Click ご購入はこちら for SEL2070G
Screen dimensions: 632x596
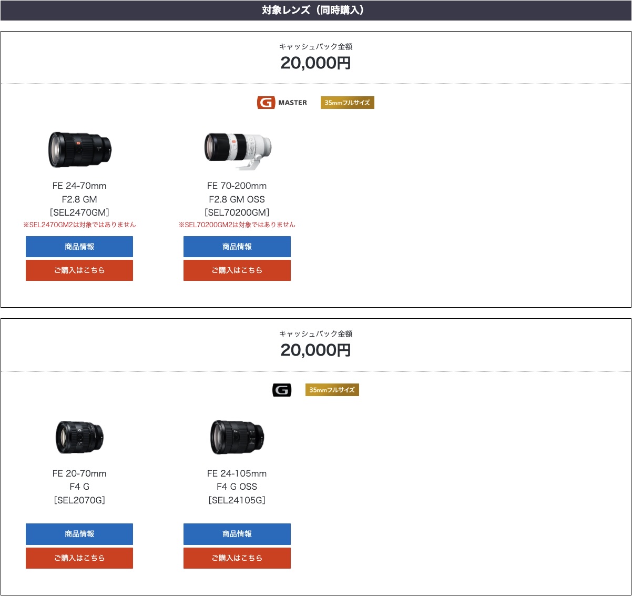pyautogui.click(x=79, y=558)
